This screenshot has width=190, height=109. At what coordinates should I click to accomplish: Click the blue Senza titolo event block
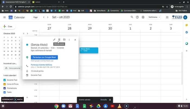pyautogui.click(x=89, y=50)
